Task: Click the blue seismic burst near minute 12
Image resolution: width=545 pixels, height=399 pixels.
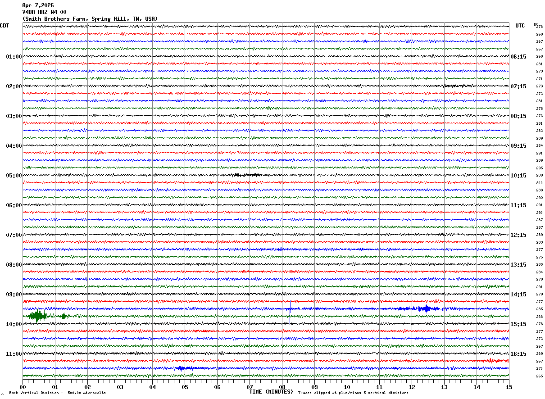Action: pyautogui.click(x=421, y=308)
